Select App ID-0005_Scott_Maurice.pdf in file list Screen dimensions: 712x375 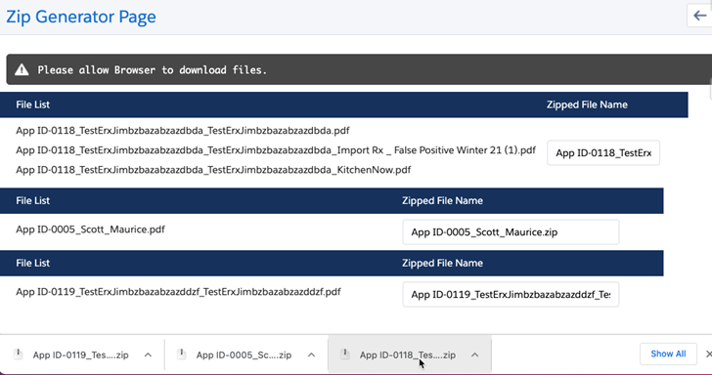90,229
